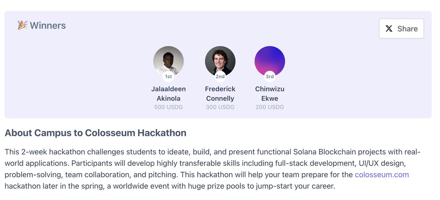This screenshot has width=440, height=200.
Task: Click the 2nd place badge
Action: 220,76
